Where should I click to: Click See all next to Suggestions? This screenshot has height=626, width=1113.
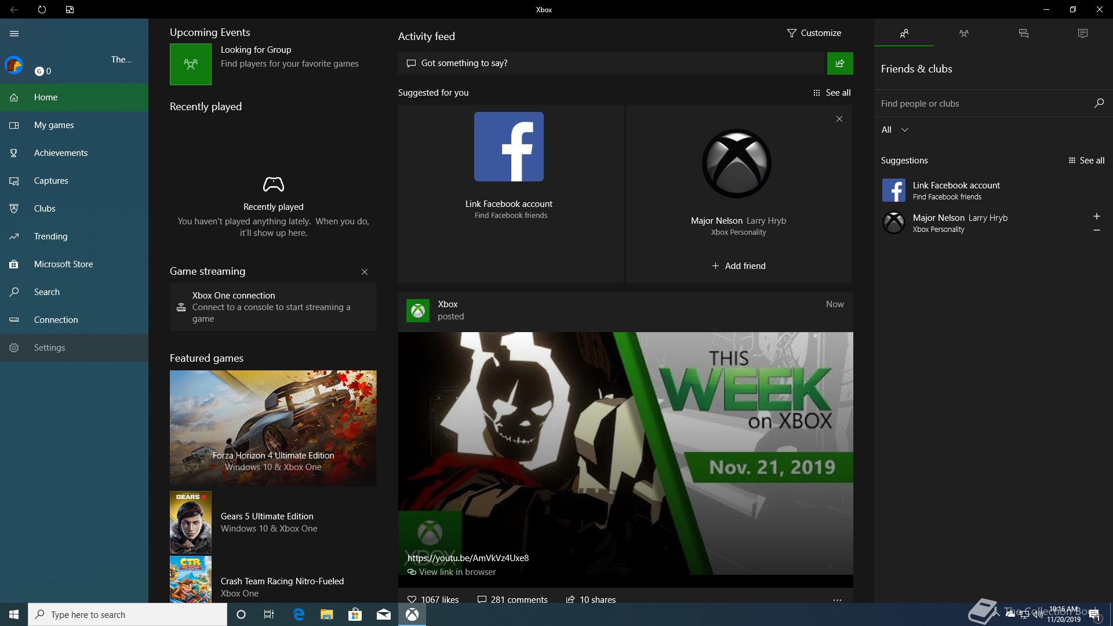[1086, 161]
